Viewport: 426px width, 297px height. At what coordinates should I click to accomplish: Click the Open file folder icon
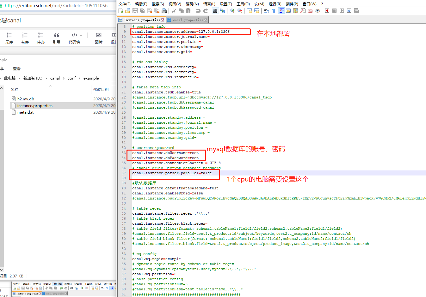[x=128, y=11]
